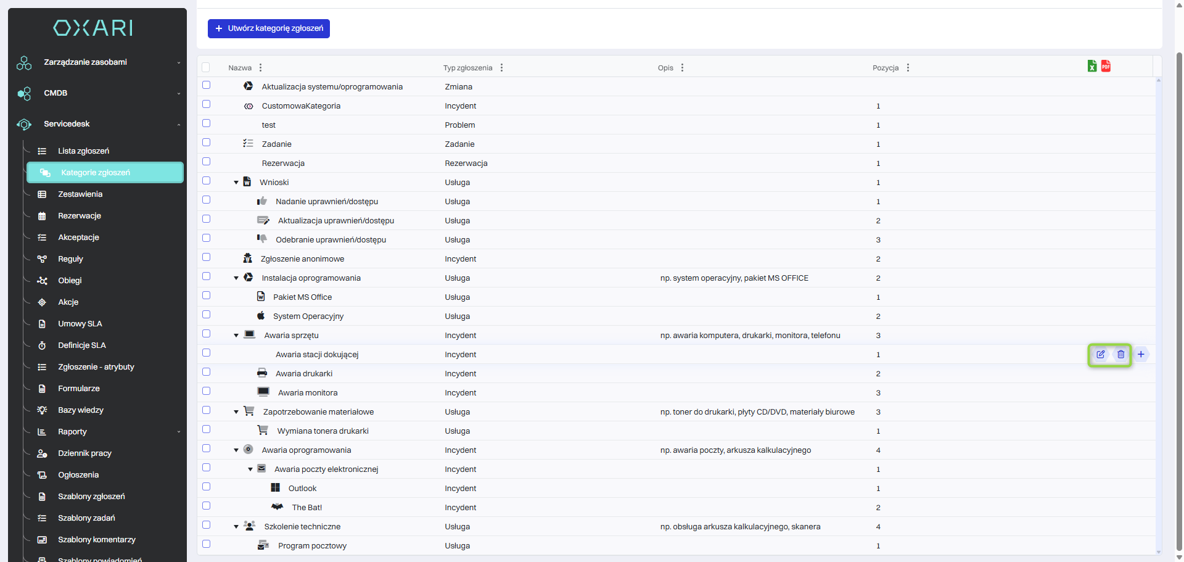Collapse the Awaria sprzętu category
This screenshot has height=562, width=1184.
[x=236, y=336]
